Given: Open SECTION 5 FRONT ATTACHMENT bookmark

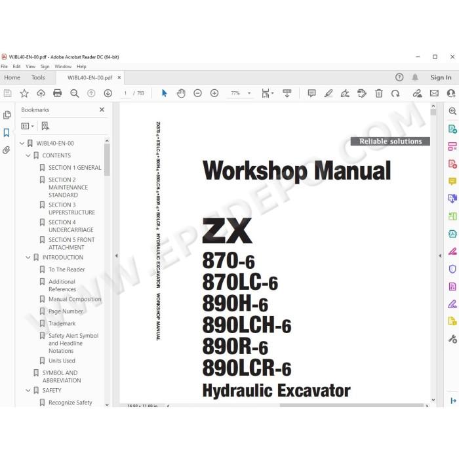Looking at the screenshot, I should (x=71, y=244).
